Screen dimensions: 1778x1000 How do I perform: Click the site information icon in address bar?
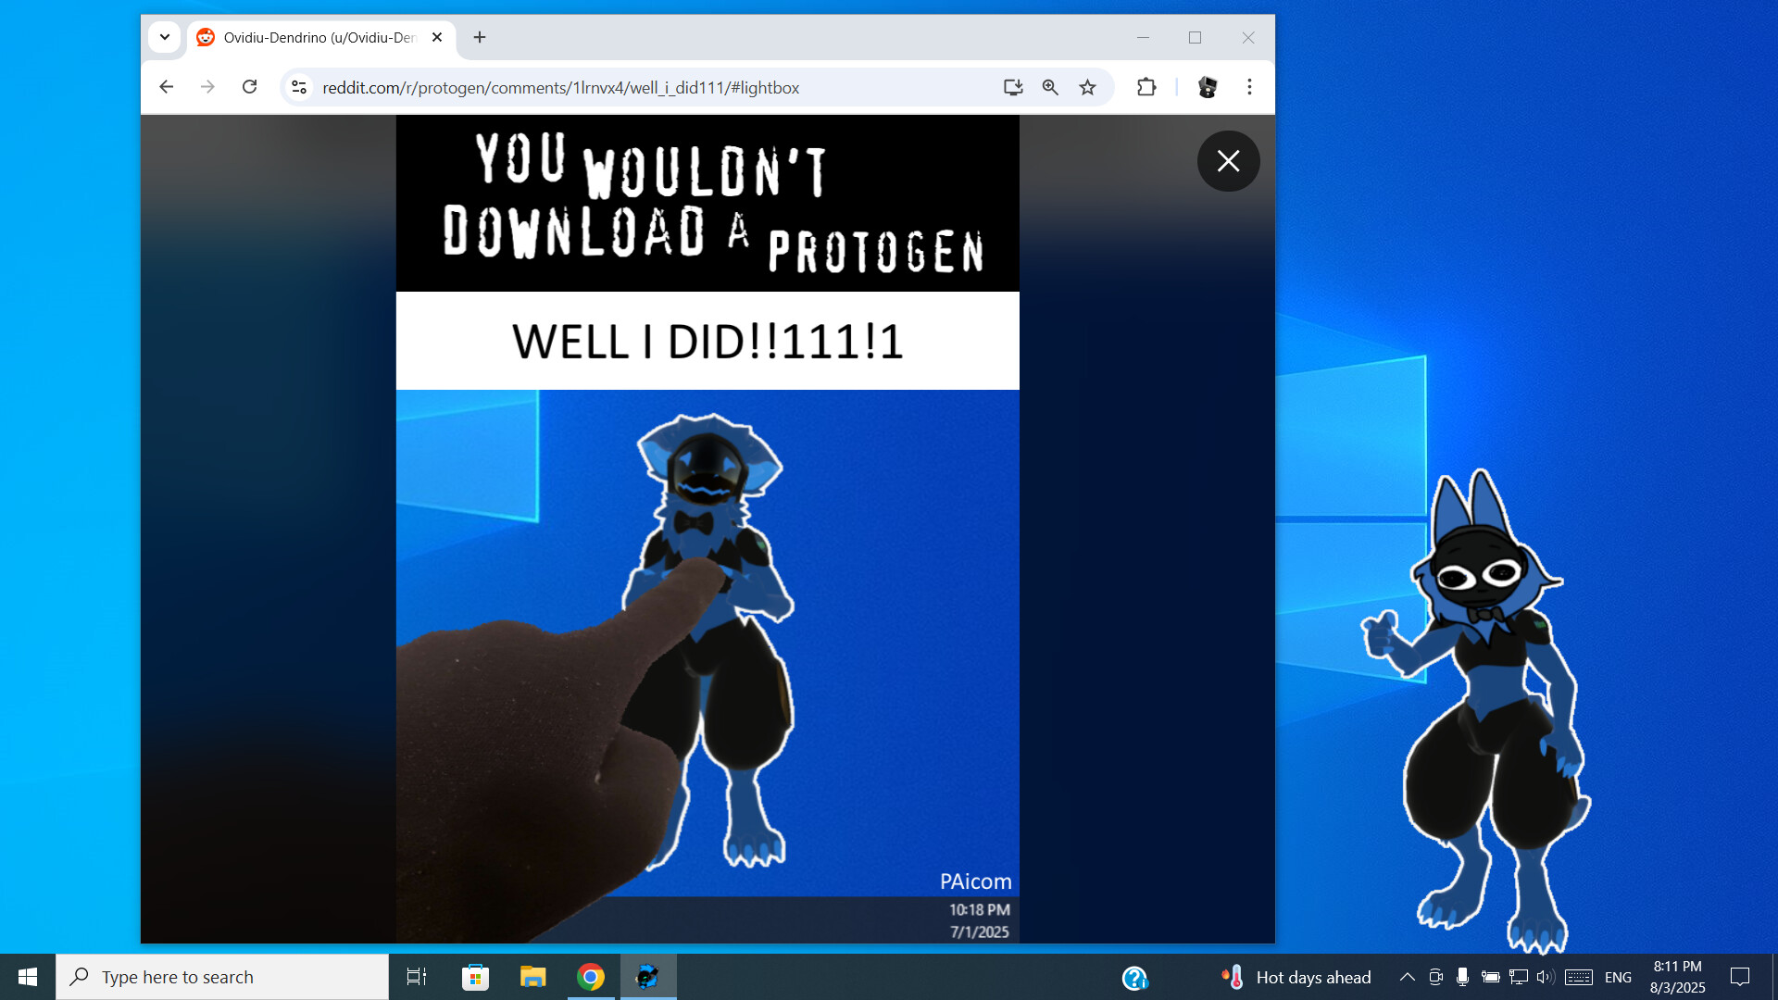coord(298,87)
